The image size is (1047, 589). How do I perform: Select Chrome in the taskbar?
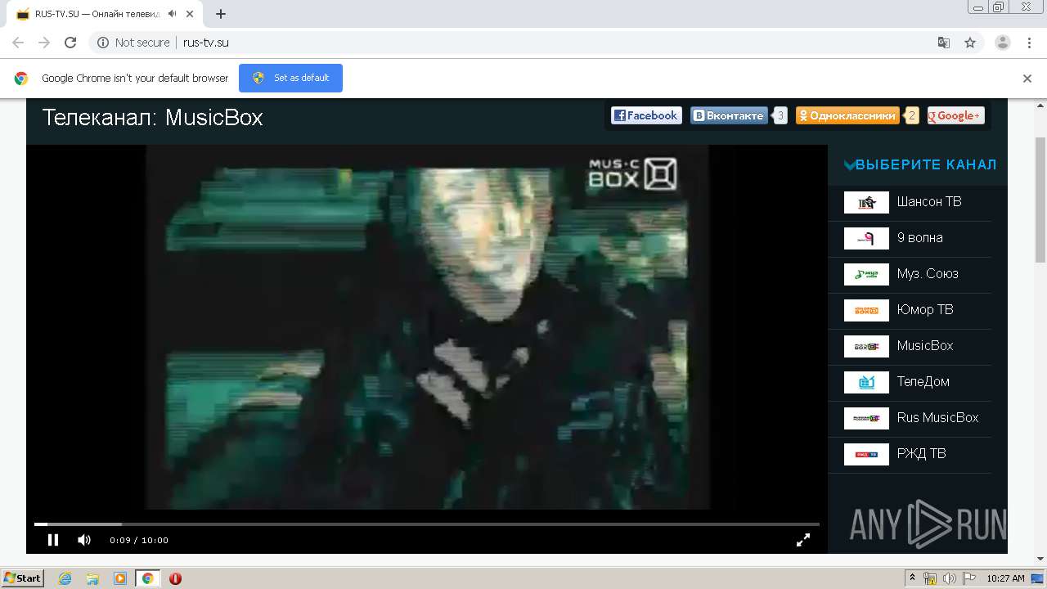click(147, 578)
